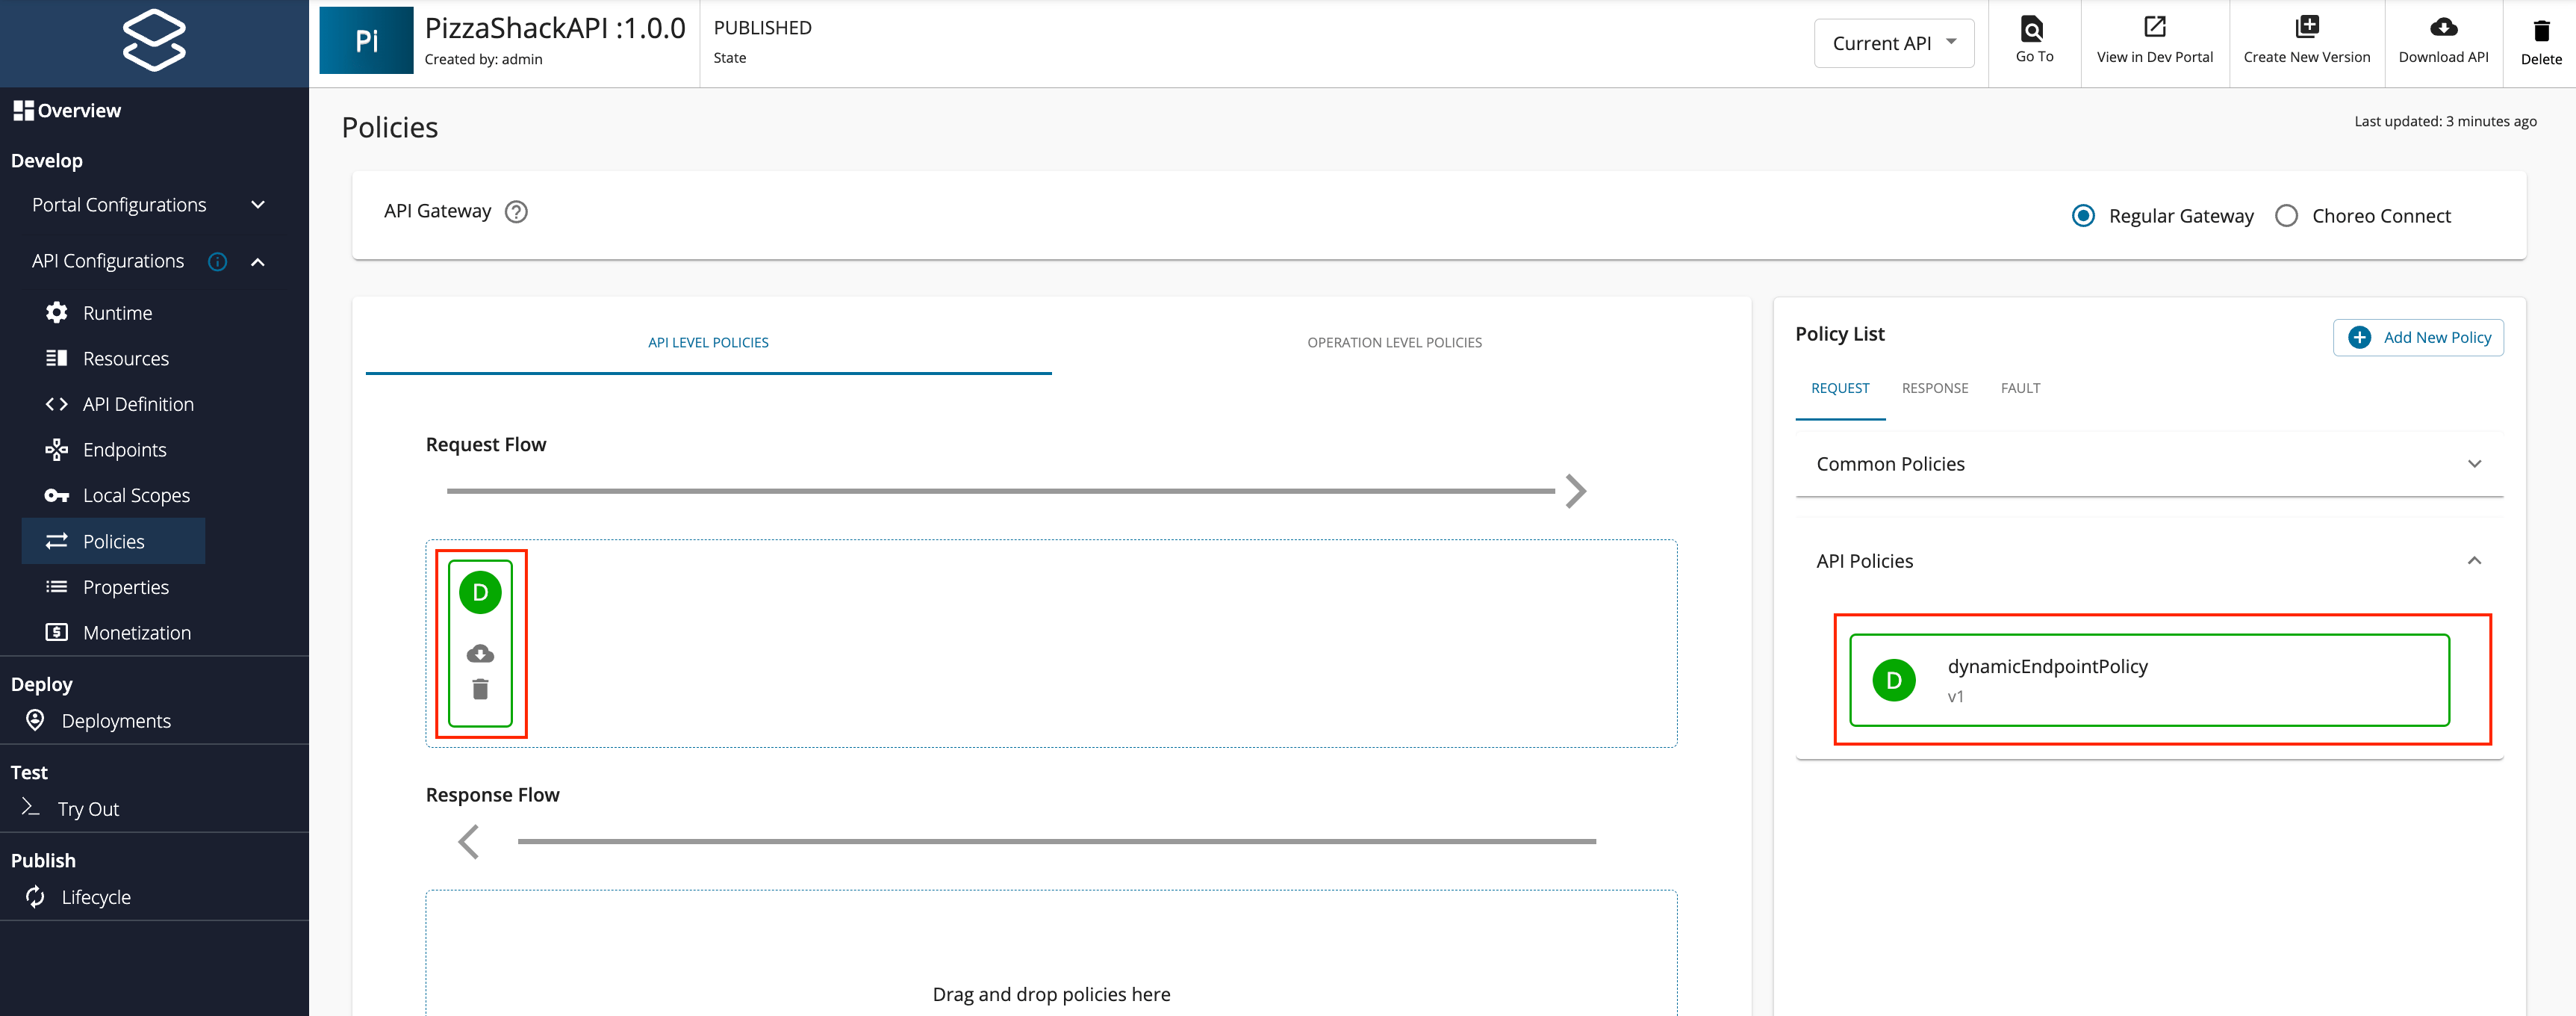The image size is (2576, 1016).
Task: Select the Resources sidebar icon
Action: tap(58, 357)
